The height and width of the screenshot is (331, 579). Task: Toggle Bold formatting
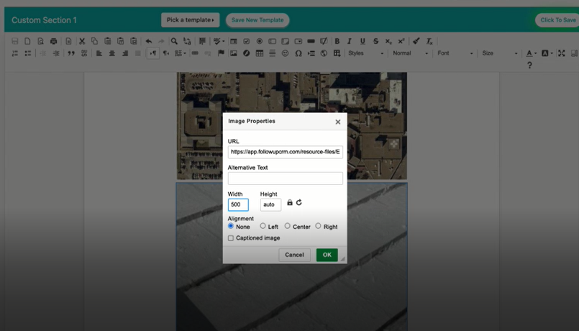pyautogui.click(x=337, y=41)
